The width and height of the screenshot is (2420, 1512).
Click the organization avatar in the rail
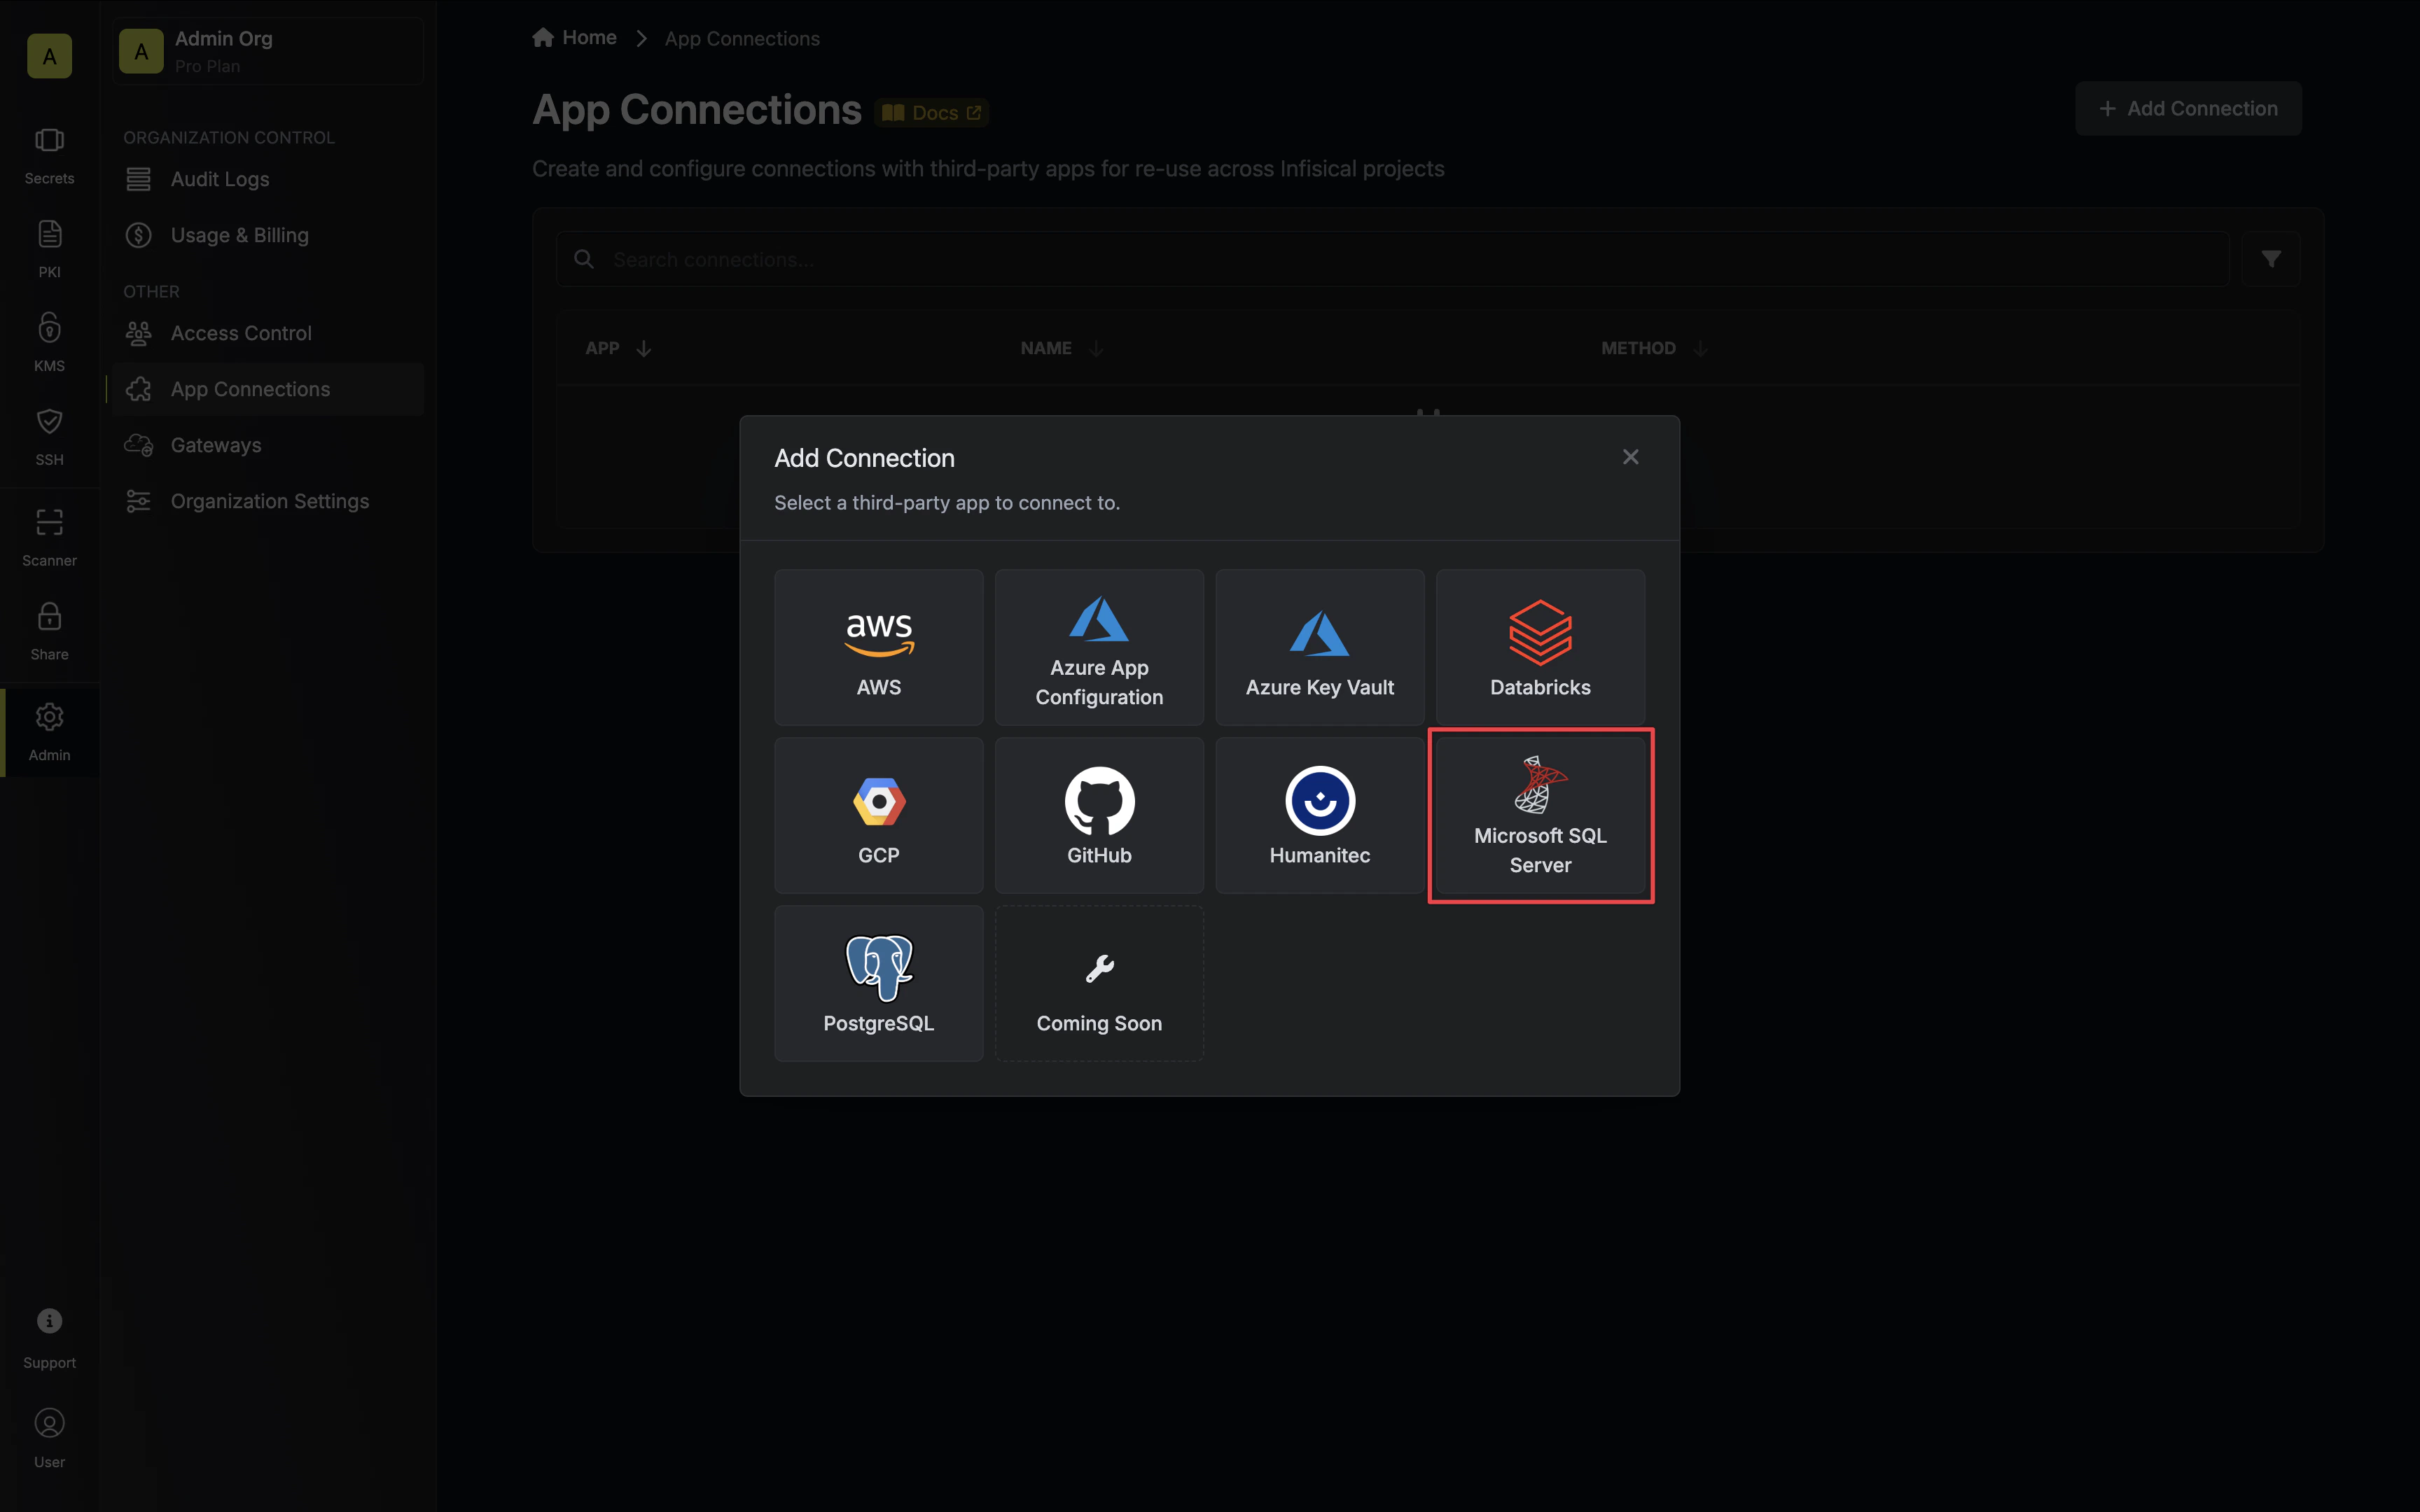click(x=49, y=56)
